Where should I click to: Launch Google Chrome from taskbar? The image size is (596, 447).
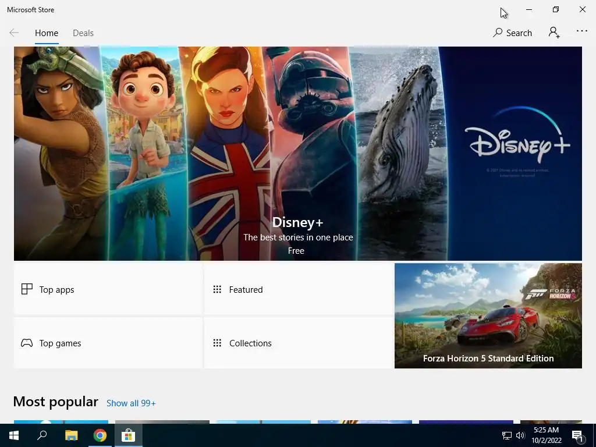pyautogui.click(x=100, y=435)
